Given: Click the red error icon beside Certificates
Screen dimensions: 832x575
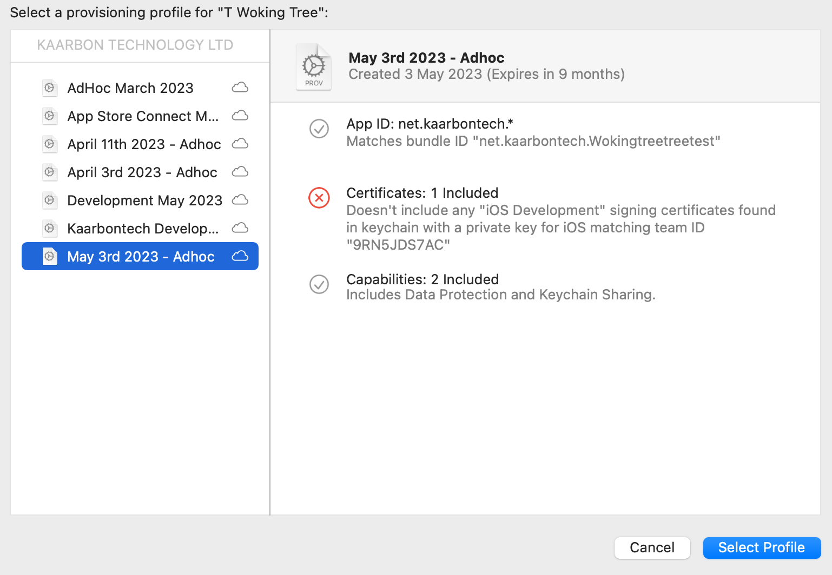Looking at the screenshot, I should tap(319, 198).
